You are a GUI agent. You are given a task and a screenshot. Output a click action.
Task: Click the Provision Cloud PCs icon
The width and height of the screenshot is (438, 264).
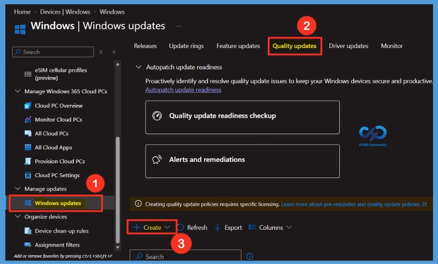(x=28, y=161)
